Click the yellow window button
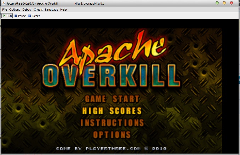The height and width of the screenshot is (155, 240). (224, 3)
